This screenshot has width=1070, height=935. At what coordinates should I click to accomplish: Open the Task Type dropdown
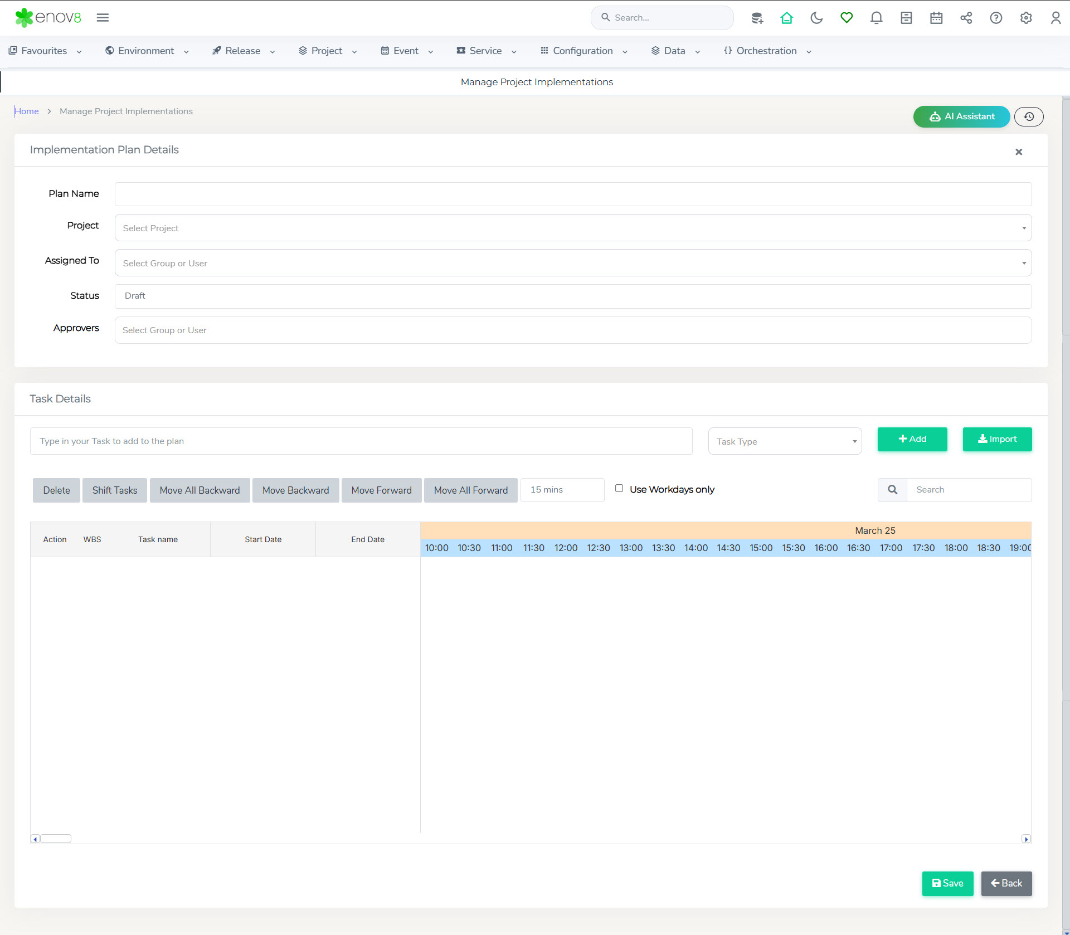tap(785, 441)
